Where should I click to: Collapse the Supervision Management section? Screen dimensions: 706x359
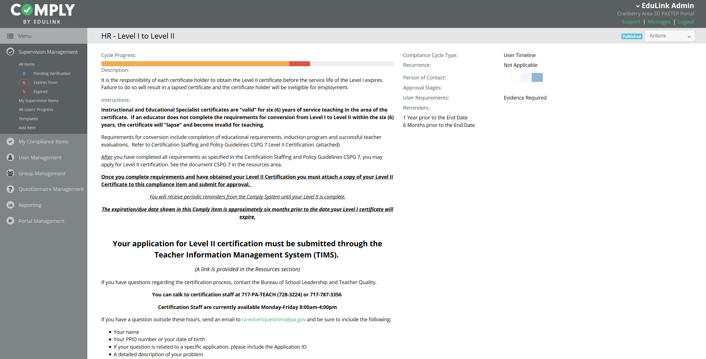(x=48, y=52)
